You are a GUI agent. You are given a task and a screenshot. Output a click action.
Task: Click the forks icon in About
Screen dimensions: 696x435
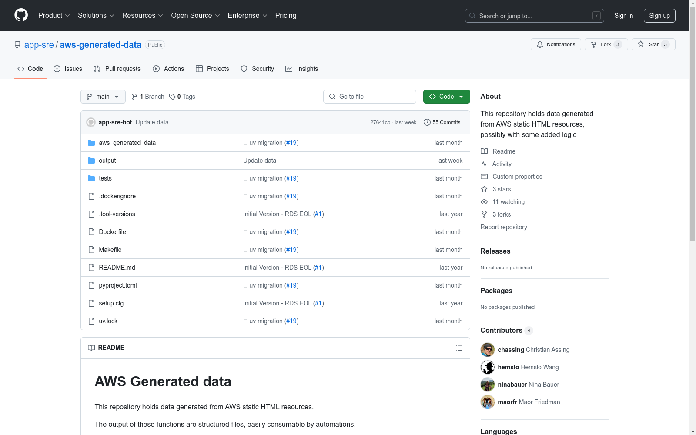[484, 214]
